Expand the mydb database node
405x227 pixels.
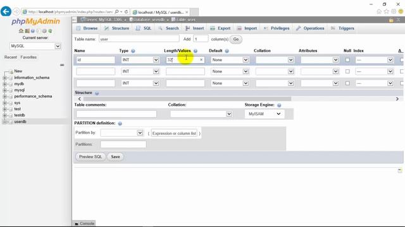(x=4, y=84)
